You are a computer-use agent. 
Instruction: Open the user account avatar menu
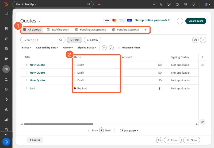click(207, 4)
